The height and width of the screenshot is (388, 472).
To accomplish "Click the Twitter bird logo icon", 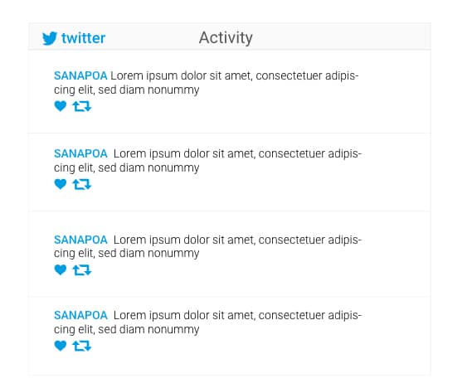I will (x=50, y=38).
